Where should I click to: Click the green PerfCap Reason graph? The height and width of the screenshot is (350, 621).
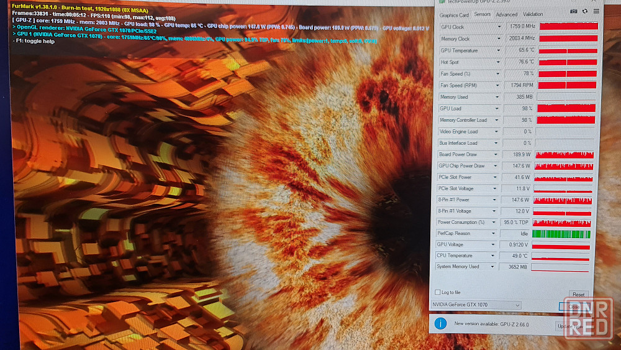(561, 234)
